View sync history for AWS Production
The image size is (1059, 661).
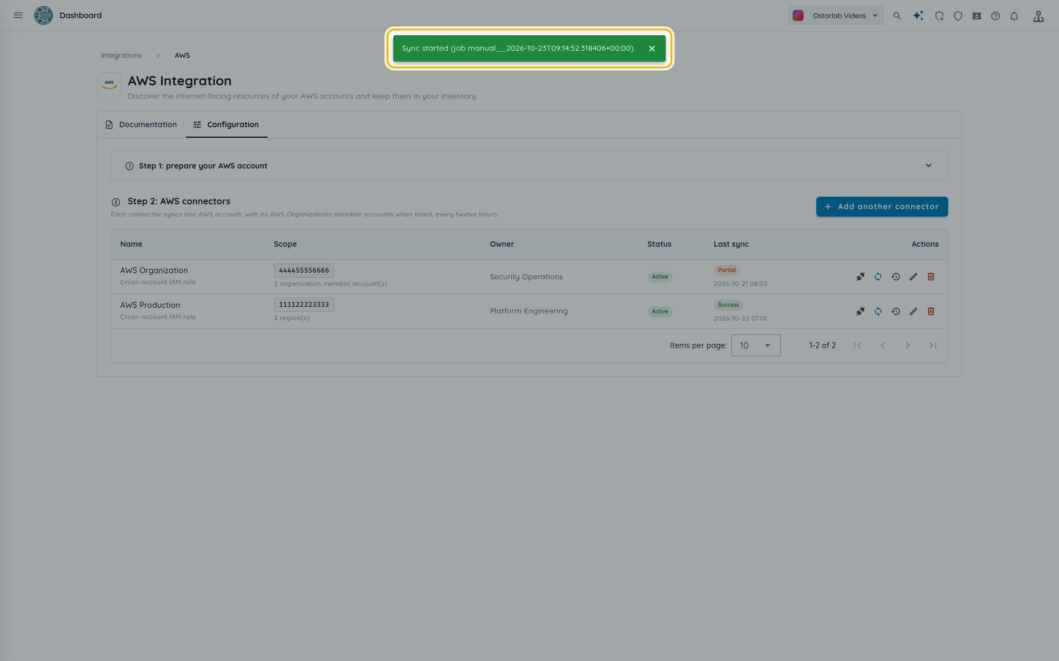896,311
